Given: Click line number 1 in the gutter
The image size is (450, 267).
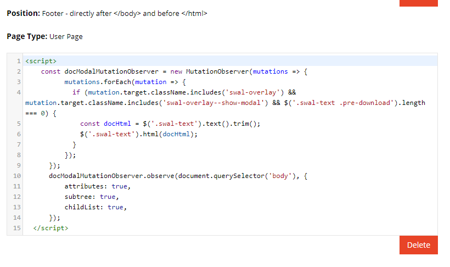Looking at the screenshot, I should (19, 61).
